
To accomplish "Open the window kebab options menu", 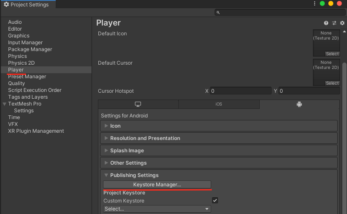I will 315,3.
